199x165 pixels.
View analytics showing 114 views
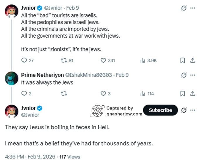click(143, 94)
